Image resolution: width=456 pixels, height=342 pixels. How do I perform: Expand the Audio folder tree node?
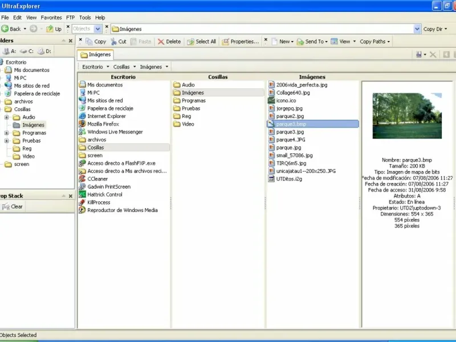point(6,117)
